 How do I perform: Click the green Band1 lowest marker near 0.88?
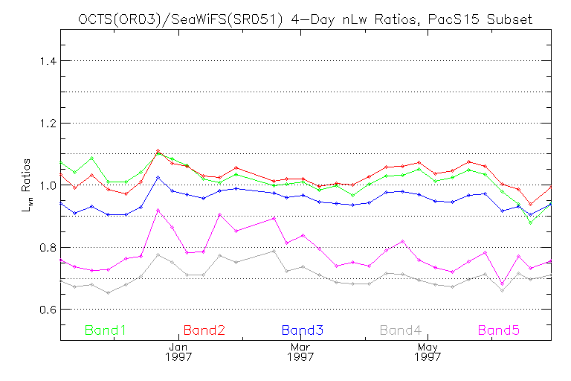[x=531, y=222]
